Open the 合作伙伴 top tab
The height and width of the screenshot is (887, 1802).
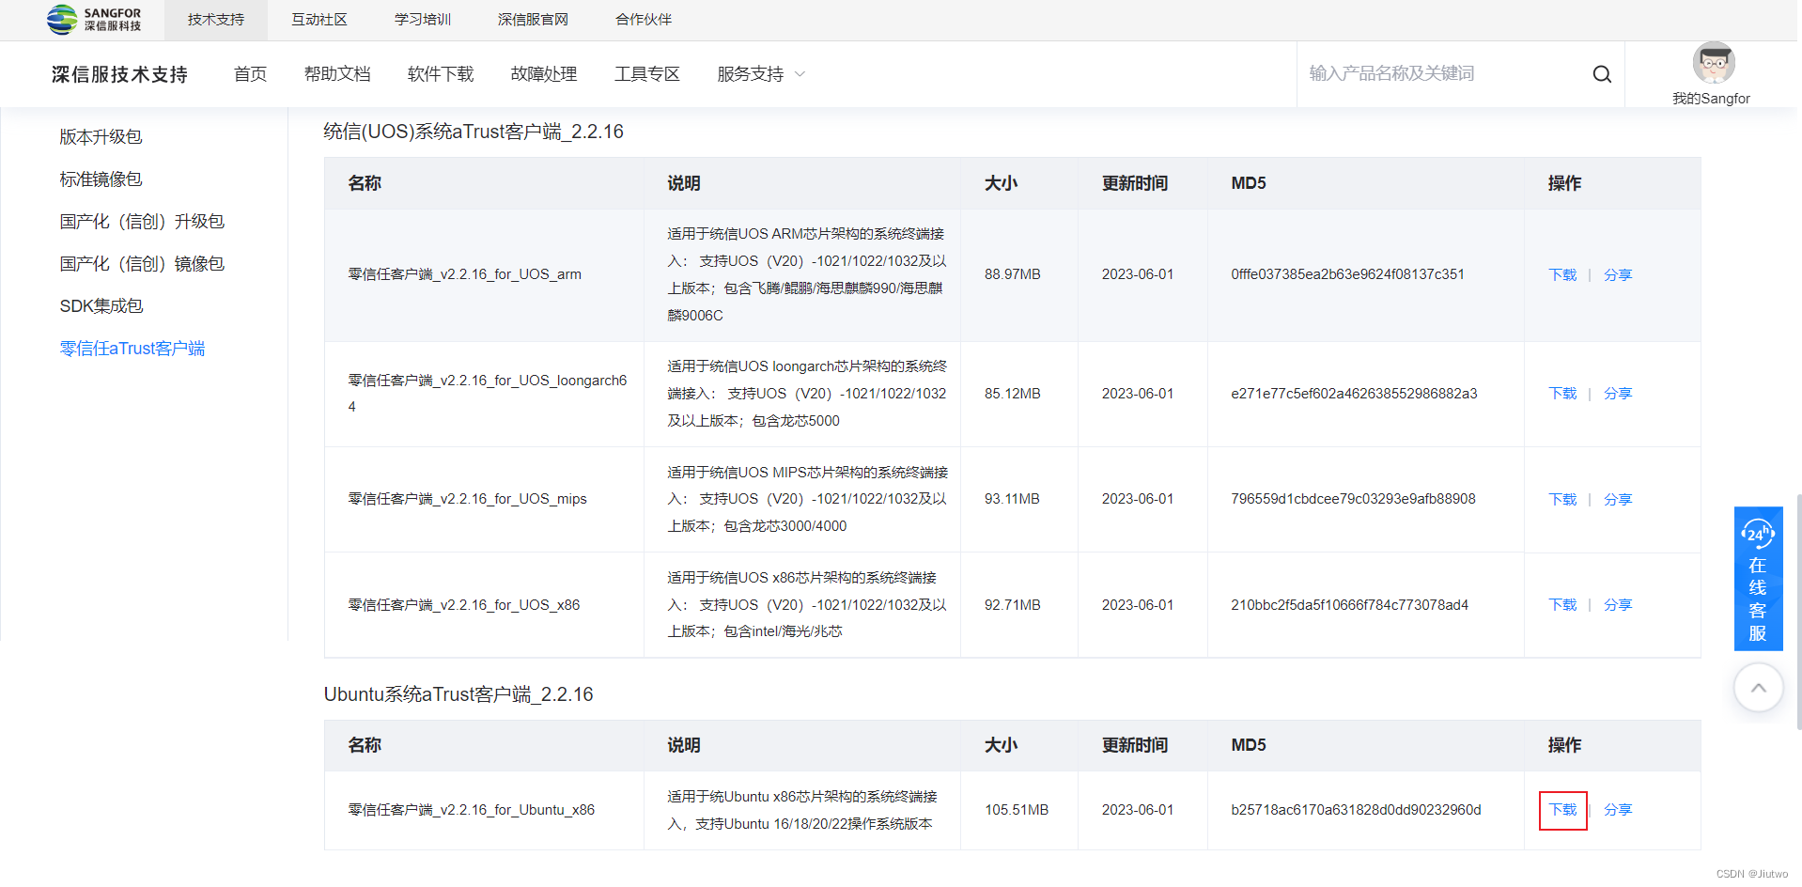644,20
